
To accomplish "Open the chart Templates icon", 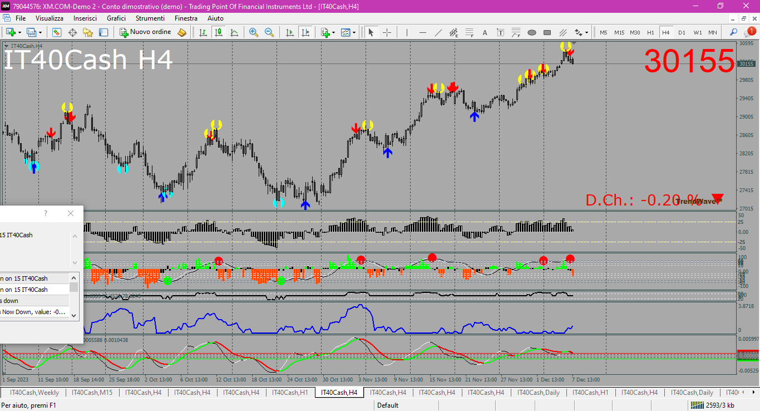I will click(x=346, y=32).
